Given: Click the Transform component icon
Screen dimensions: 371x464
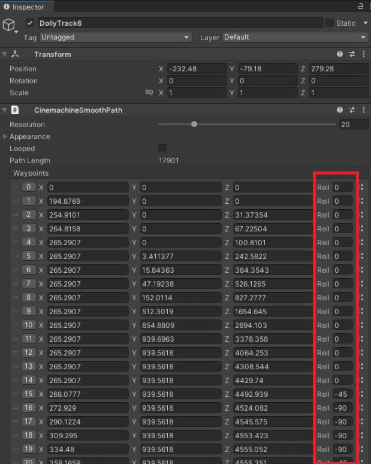Looking at the screenshot, I should click(x=15, y=54).
